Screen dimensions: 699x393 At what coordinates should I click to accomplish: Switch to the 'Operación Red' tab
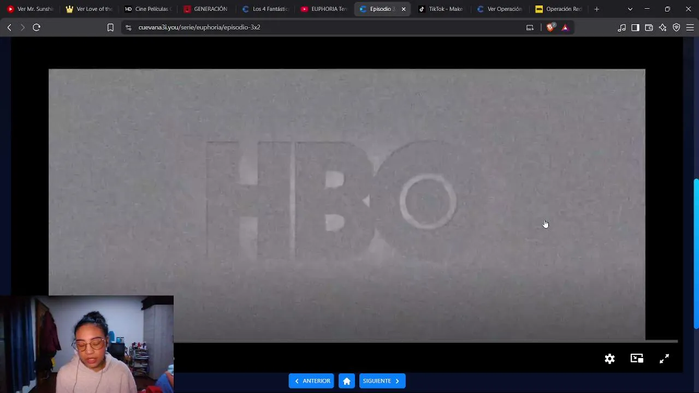pos(559,9)
